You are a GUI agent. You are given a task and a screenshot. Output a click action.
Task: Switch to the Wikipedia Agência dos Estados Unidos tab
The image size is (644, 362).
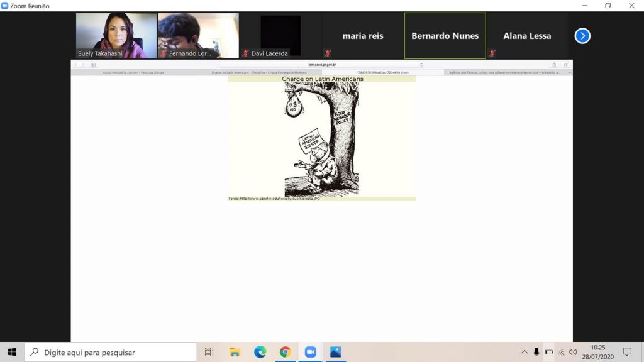505,73
